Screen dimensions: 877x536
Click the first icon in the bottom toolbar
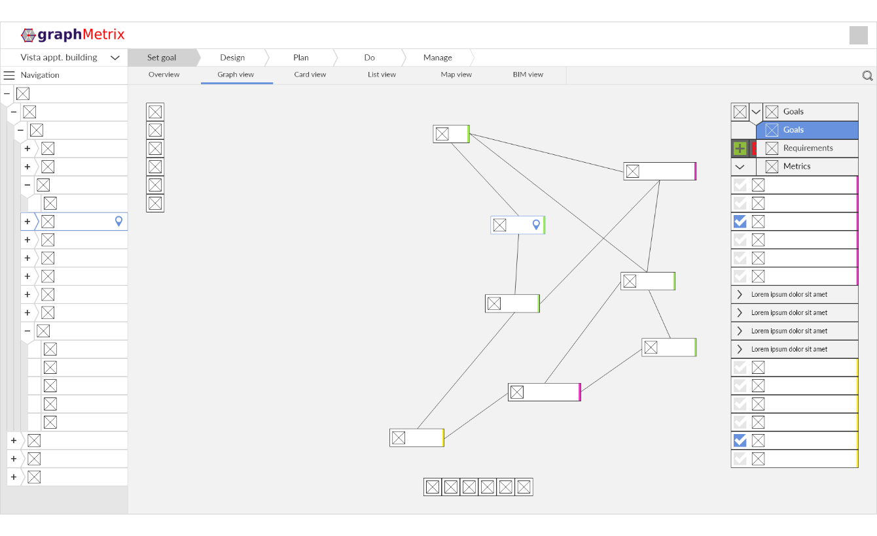coord(433,487)
